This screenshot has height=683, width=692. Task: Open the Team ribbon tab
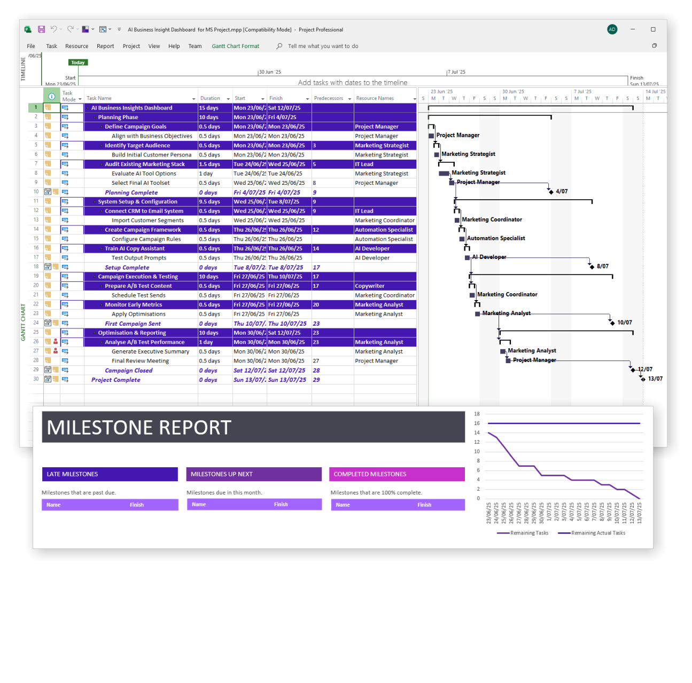pyautogui.click(x=195, y=46)
